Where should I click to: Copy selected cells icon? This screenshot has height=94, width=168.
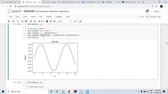click(22, 21)
